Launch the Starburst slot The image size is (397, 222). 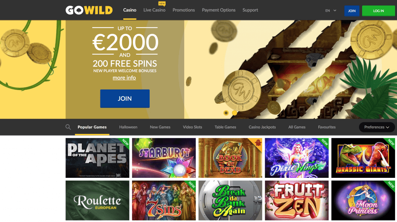(164, 158)
